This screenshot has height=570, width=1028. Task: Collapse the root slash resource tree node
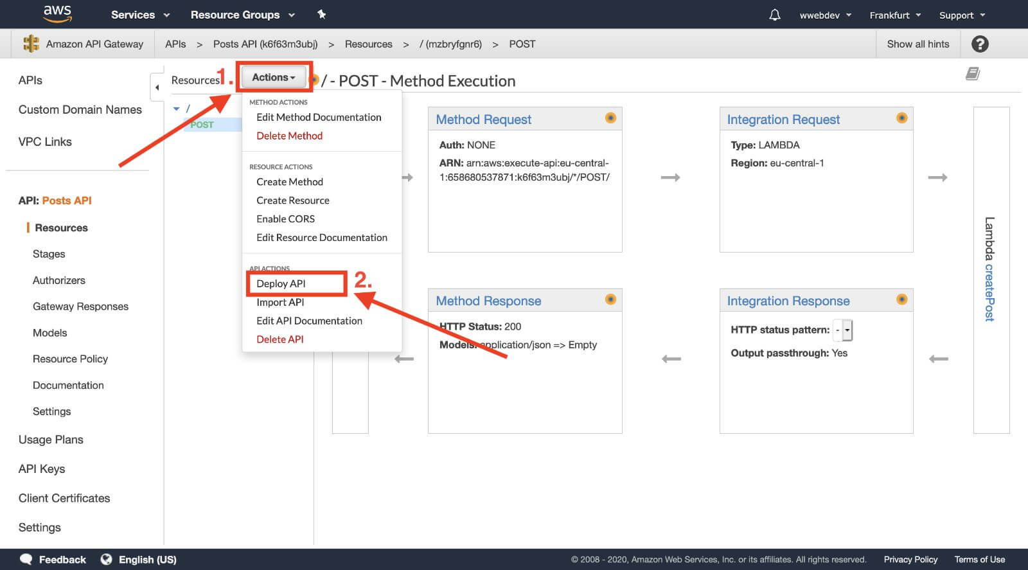click(x=177, y=109)
